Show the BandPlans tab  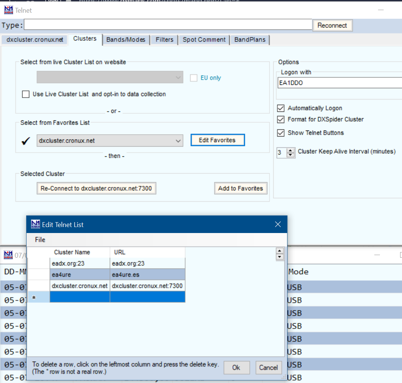(250, 40)
